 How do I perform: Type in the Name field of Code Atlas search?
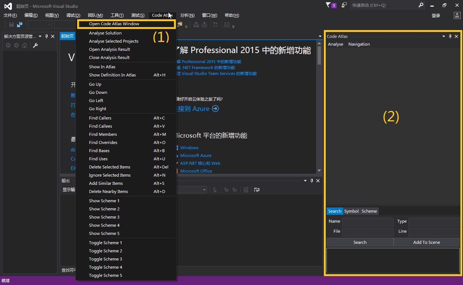368,221
